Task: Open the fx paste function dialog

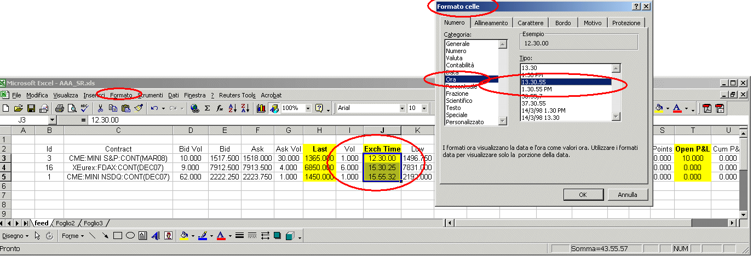Action: pyautogui.click(x=219, y=108)
